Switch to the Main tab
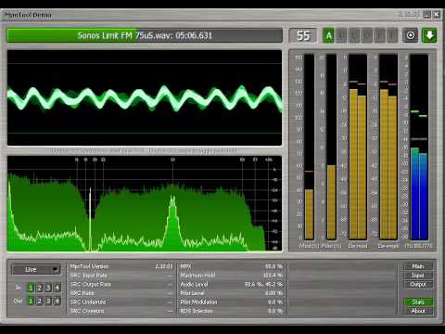Viewport: 445px width, 334px height. [x=418, y=266]
